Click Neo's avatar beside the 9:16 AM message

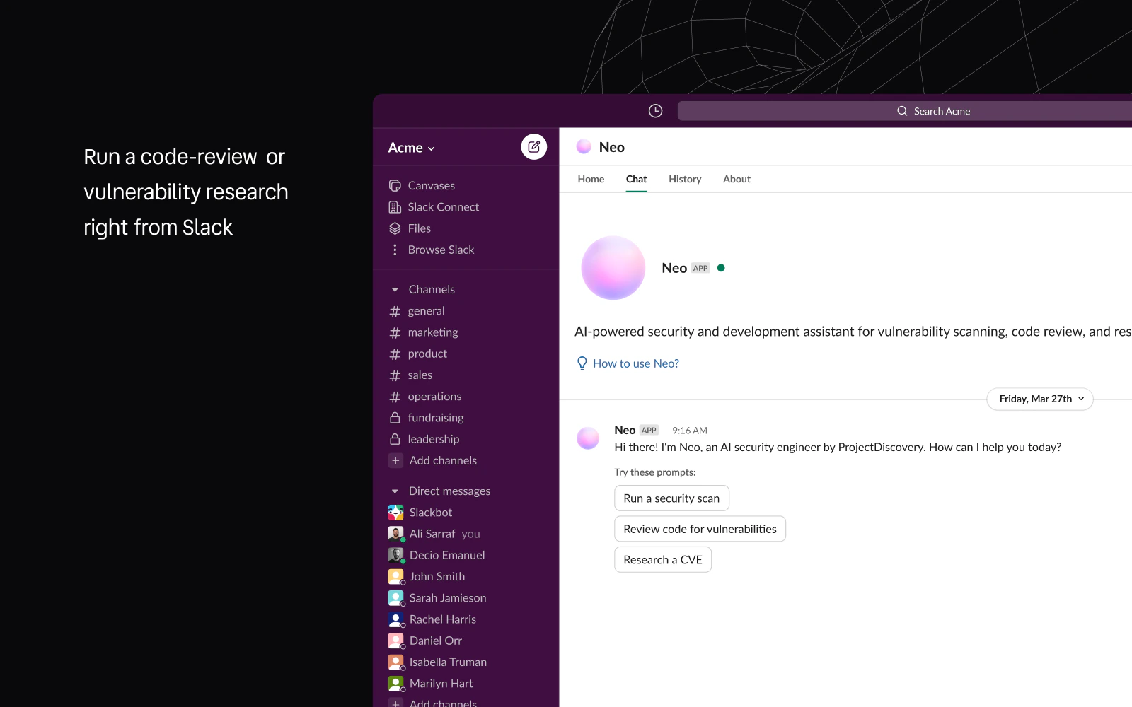[588, 438]
